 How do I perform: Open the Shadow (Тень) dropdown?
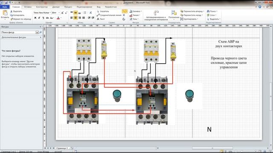coord(134,19)
